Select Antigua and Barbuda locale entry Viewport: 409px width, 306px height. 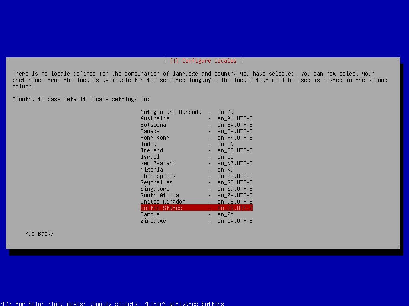[x=197, y=112]
